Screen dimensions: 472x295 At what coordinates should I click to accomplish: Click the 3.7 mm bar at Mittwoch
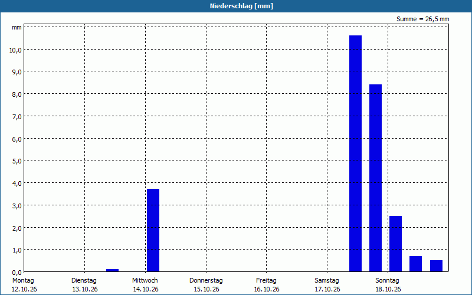coord(153,230)
